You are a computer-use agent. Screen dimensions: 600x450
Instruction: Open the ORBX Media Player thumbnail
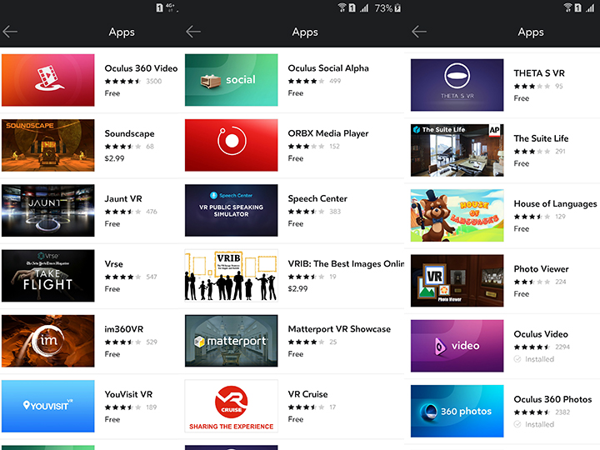(x=231, y=145)
